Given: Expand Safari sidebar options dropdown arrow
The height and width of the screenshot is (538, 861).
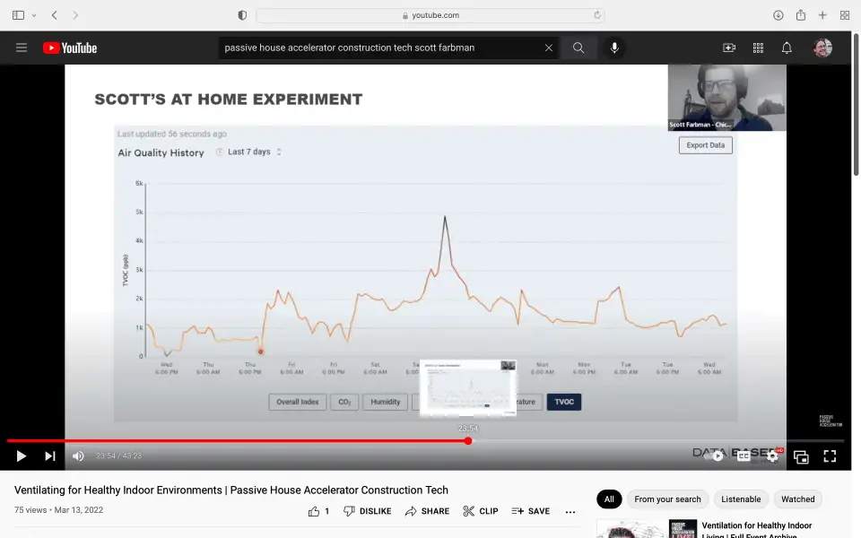Looking at the screenshot, I should tap(34, 15).
